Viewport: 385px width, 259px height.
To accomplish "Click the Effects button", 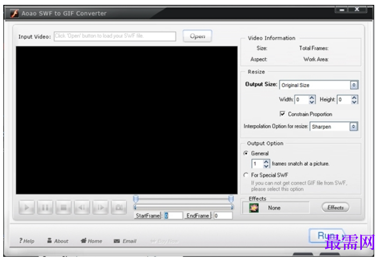I will click(335, 207).
